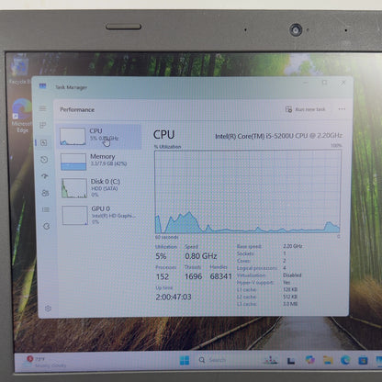
Task: Open the Windows Start button
Action: pyautogui.click(x=185, y=360)
